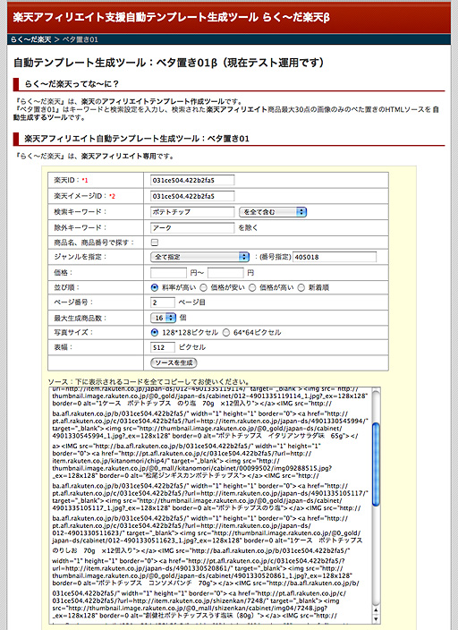Click the 最大生成商品数: label
This screenshot has width=458, height=630.
tap(81, 319)
